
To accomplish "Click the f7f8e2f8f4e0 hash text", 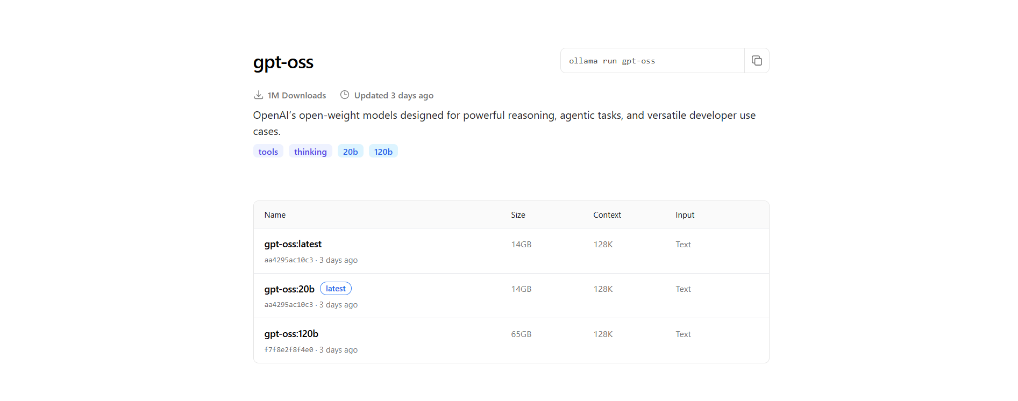I will tap(288, 350).
